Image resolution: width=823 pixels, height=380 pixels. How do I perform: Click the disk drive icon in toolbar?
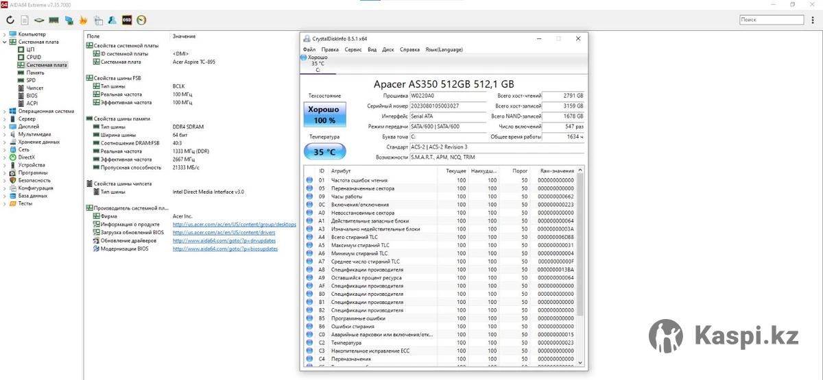tap(39, 21)
